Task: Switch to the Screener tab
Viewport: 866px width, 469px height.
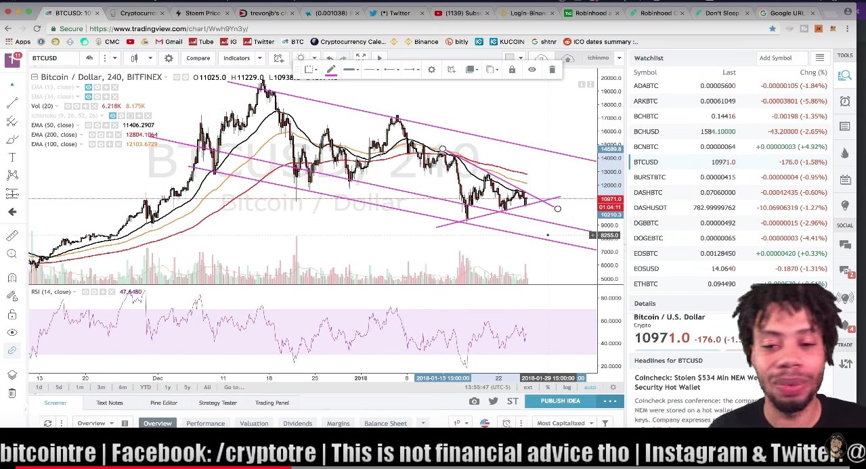Action: (x=56, y=403)
